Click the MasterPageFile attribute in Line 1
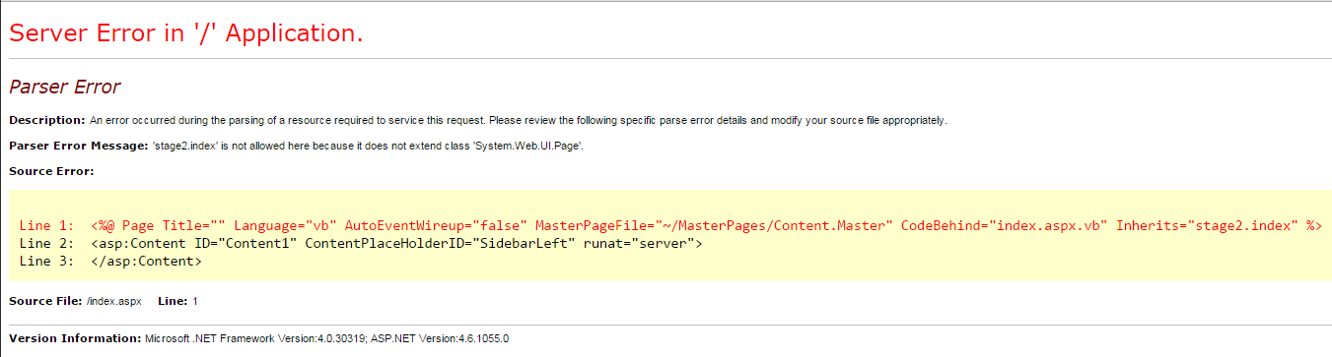 tap(717, 225)
